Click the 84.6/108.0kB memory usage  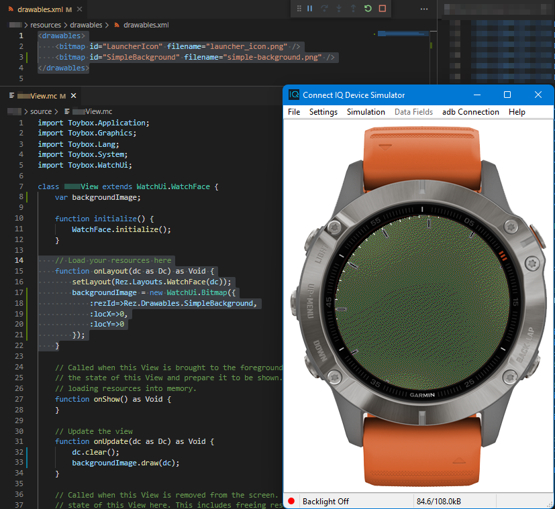[x=438, y=501]
